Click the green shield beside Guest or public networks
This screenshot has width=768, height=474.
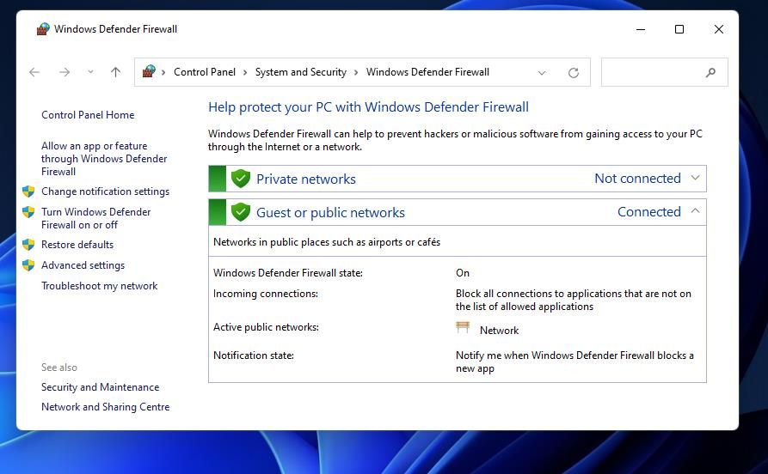(x=241, y=212)
